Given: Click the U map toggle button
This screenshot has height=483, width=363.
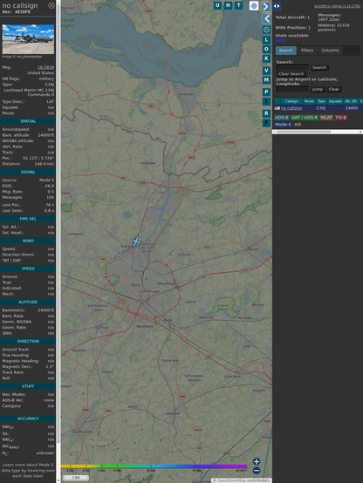Looking at the screenshot, I should click(217, 5).
